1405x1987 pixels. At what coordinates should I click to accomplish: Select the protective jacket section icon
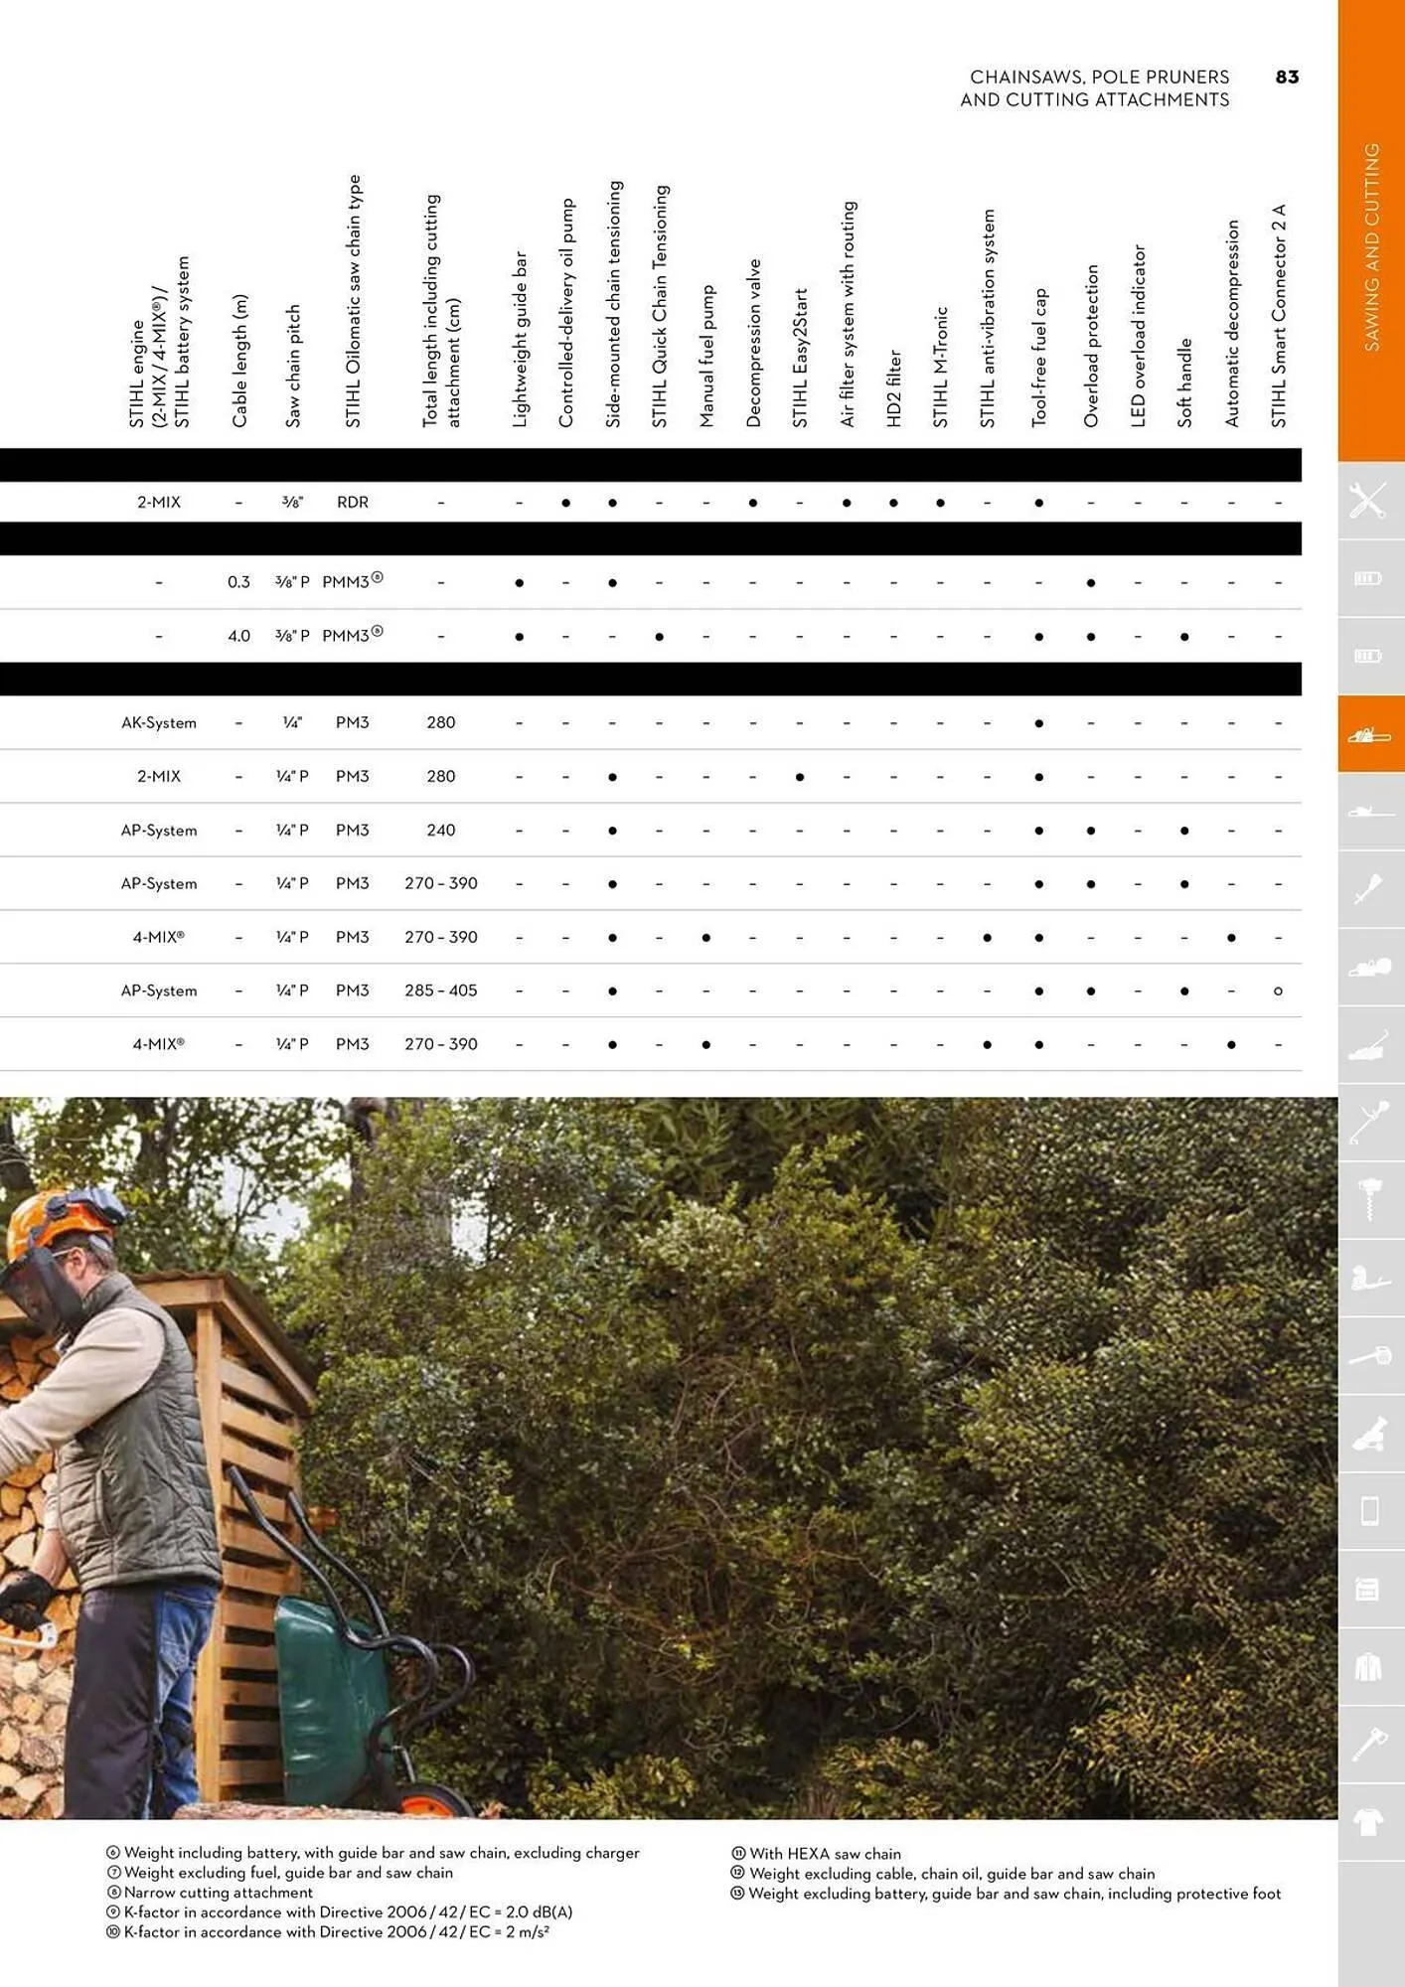(1369, 1666)
